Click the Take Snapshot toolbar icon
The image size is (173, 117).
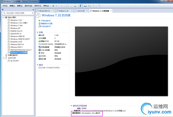[x=67, y=6]
